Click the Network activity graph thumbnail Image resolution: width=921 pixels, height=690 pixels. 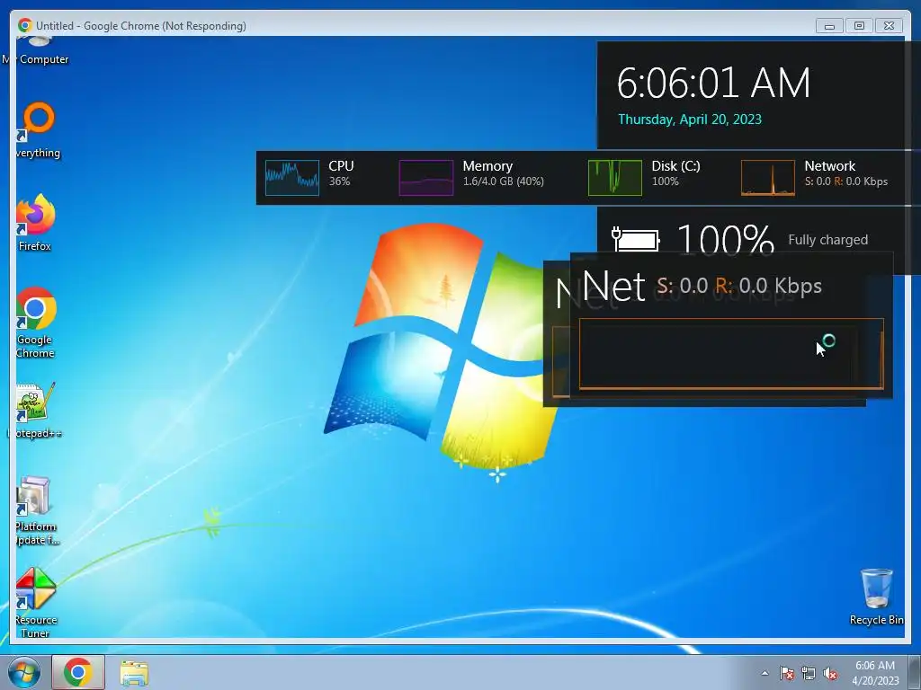[x=768, y=178]
